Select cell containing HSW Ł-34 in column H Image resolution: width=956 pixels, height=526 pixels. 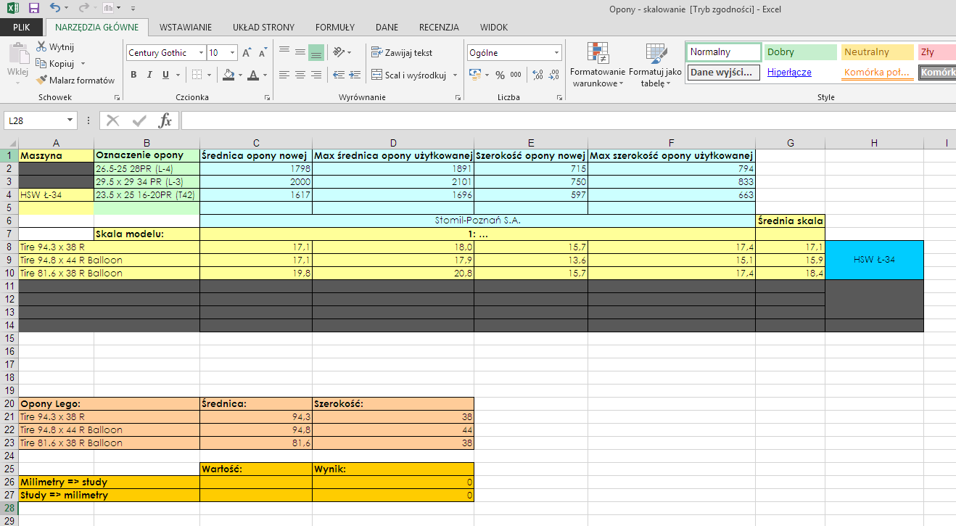pos(874,260)
